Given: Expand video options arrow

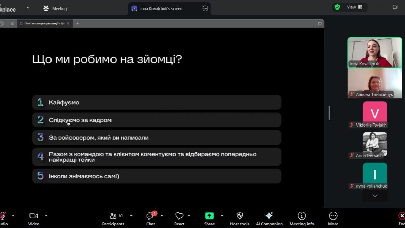Looking at the screenshot, I should pyautogui.click(x=46, y=216).
